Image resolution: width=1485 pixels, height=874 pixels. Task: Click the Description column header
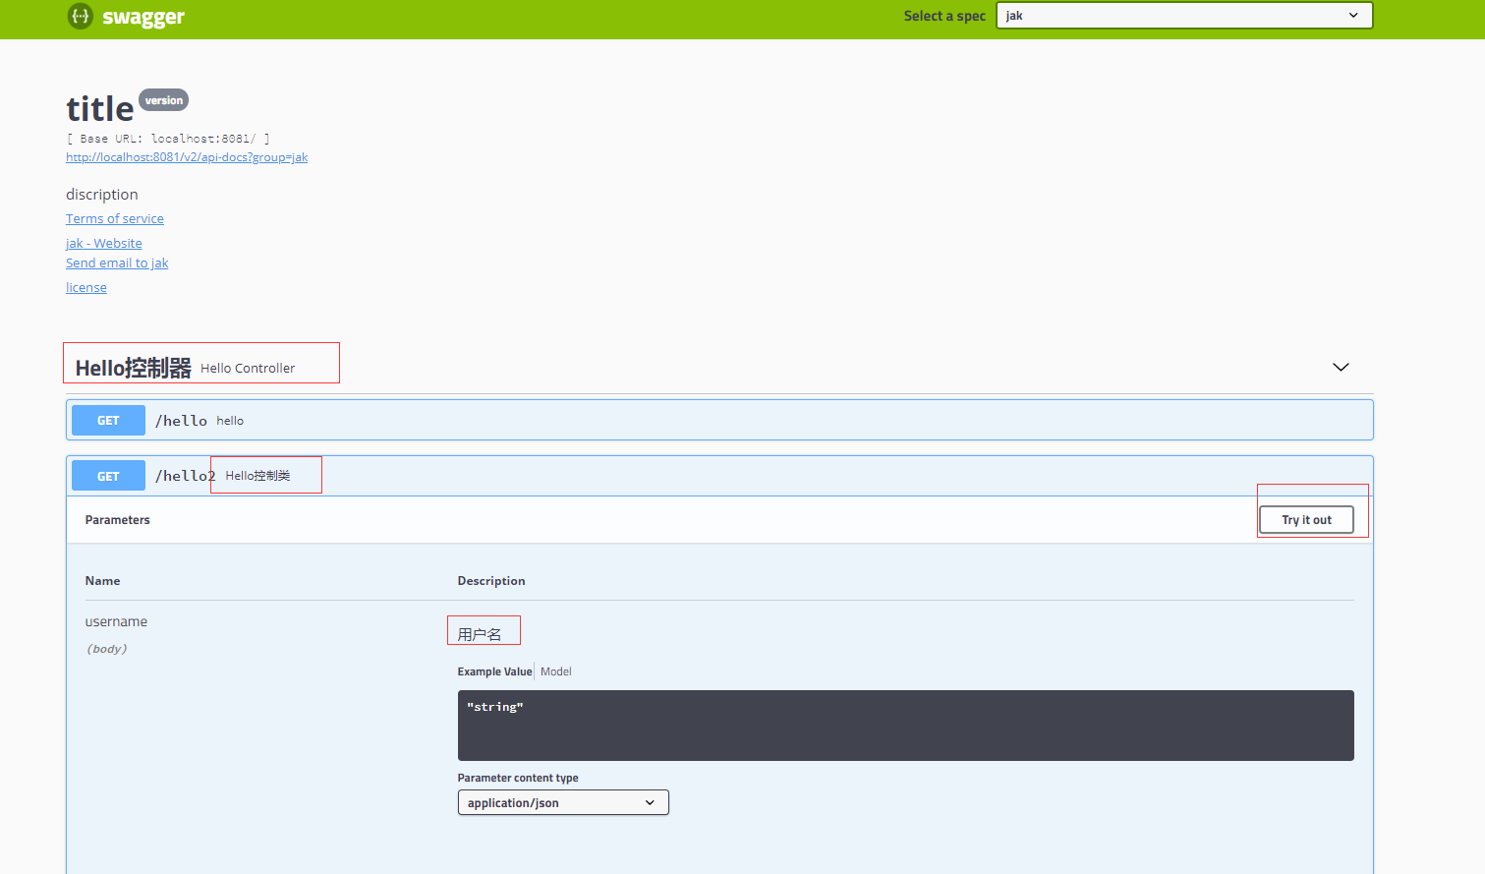click(491, 581)
